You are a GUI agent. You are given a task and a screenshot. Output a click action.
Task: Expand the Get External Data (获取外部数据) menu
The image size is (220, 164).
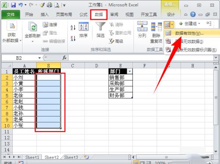click(x=12, y=32)
